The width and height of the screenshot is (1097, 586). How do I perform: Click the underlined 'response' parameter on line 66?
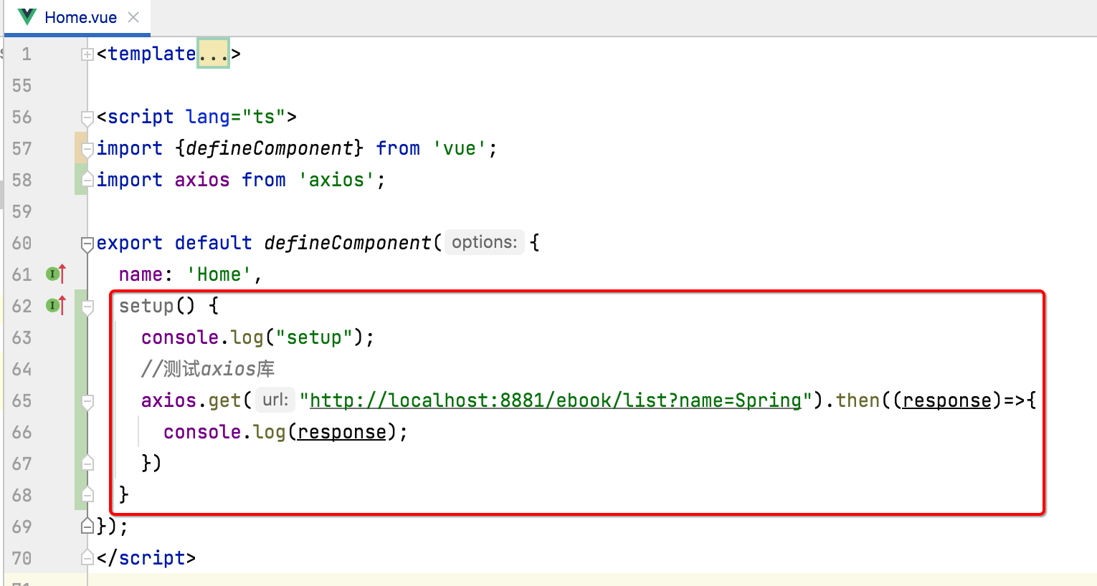click(341, 431)
